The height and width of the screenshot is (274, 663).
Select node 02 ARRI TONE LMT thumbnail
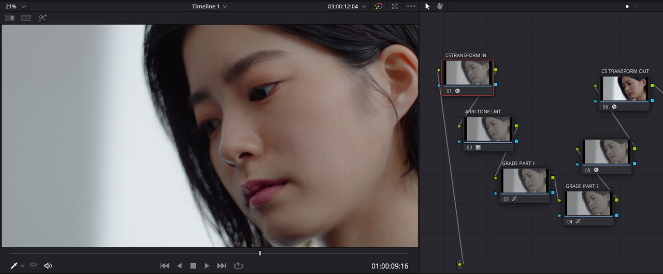coord(488,129)
